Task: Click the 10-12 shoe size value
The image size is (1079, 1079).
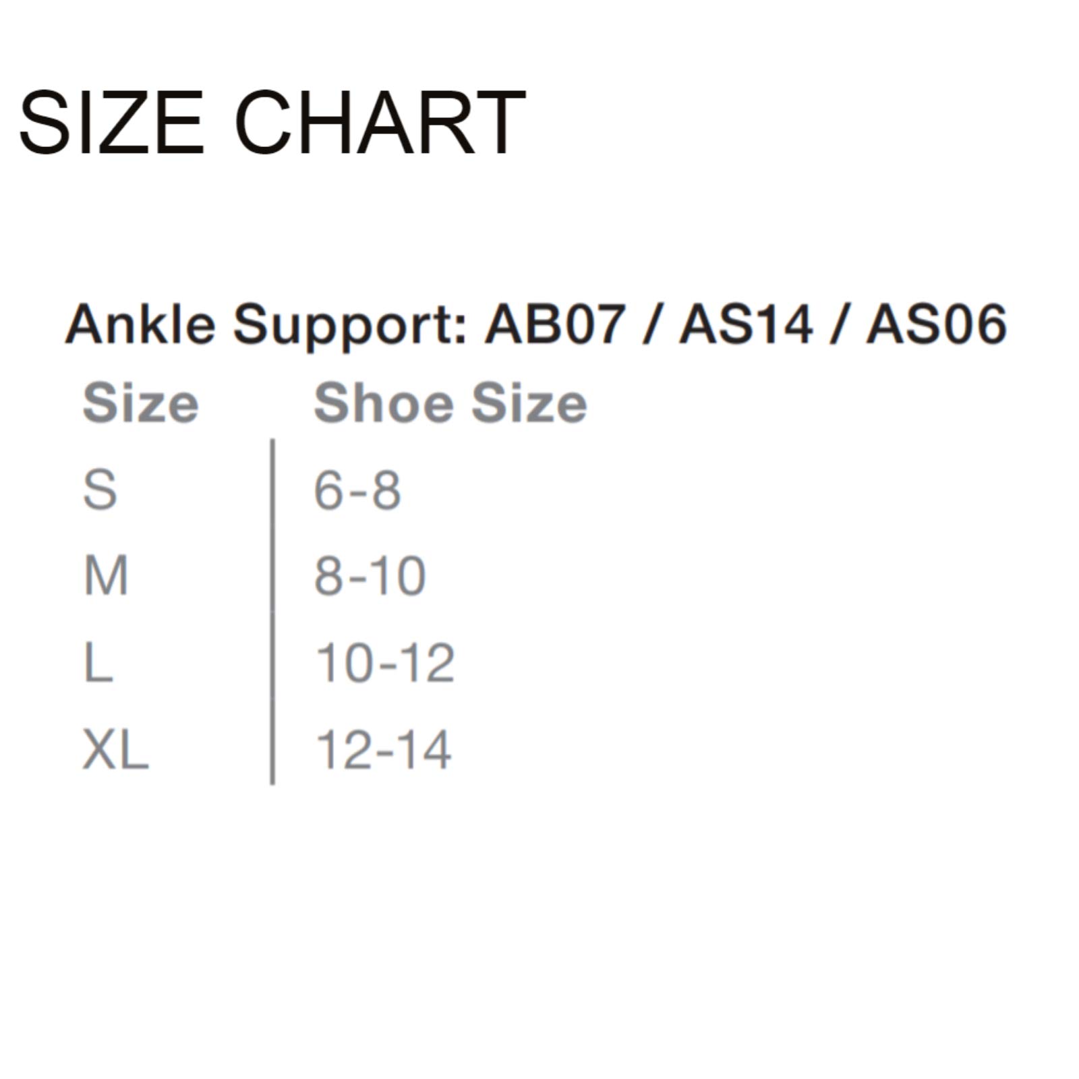Action: [x=385, y=663]
